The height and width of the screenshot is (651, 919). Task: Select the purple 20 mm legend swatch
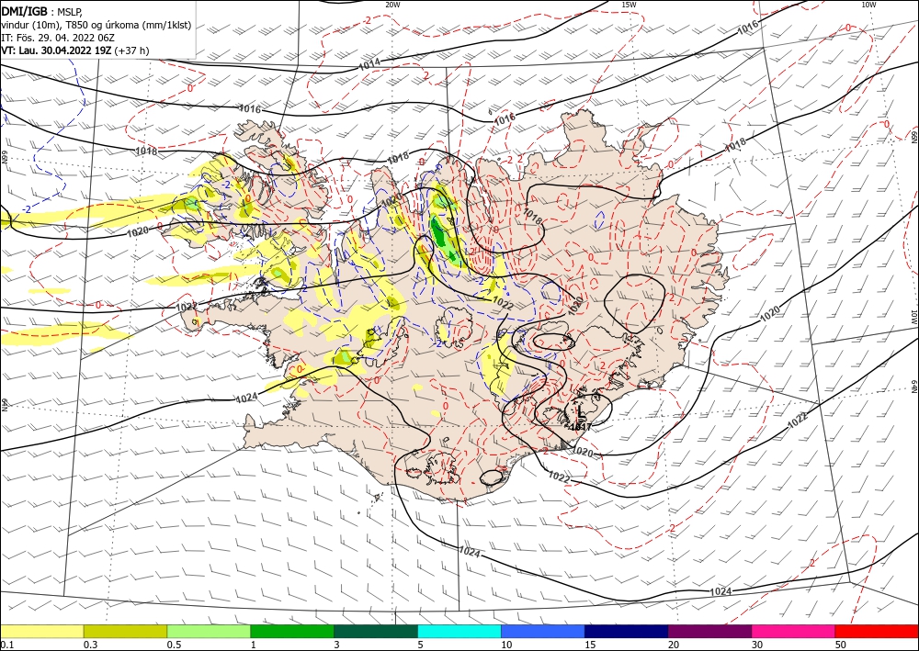click(x=709, y=632)
